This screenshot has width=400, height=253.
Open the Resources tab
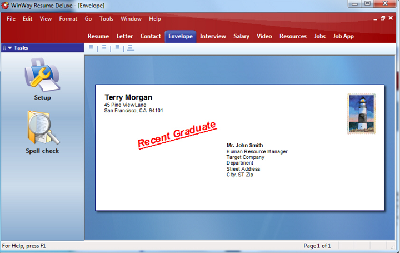(293, 36)
